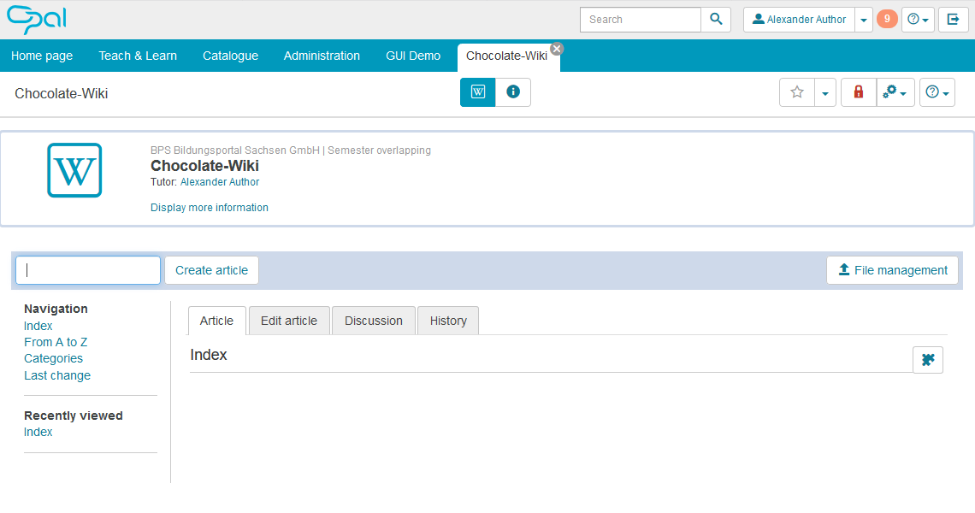975x513 pixels.
Task: Open File management
Action: pyautogui.click(x=892, y=270)
